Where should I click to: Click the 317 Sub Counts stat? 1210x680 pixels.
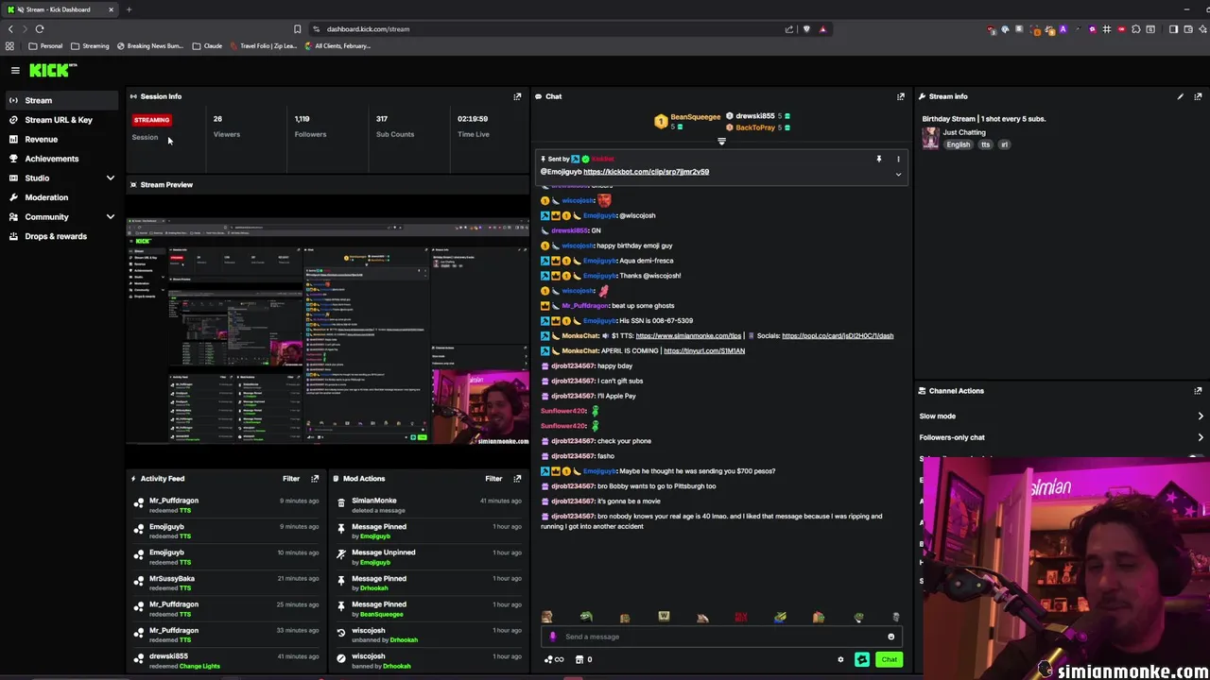[x=394, y=127]
